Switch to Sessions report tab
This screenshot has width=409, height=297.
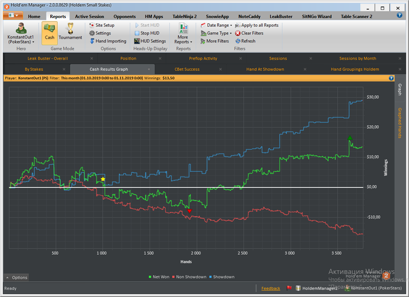coord(278,58)
